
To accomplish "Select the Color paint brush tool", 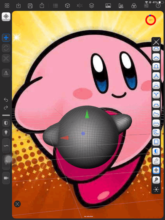I will point(156,161).
